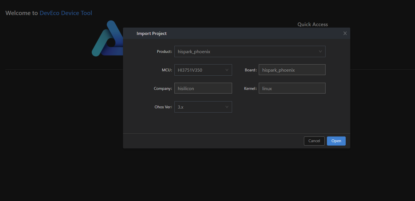
Task: Click into the Company field containing hisilicon
Action: tap(203, 88)
